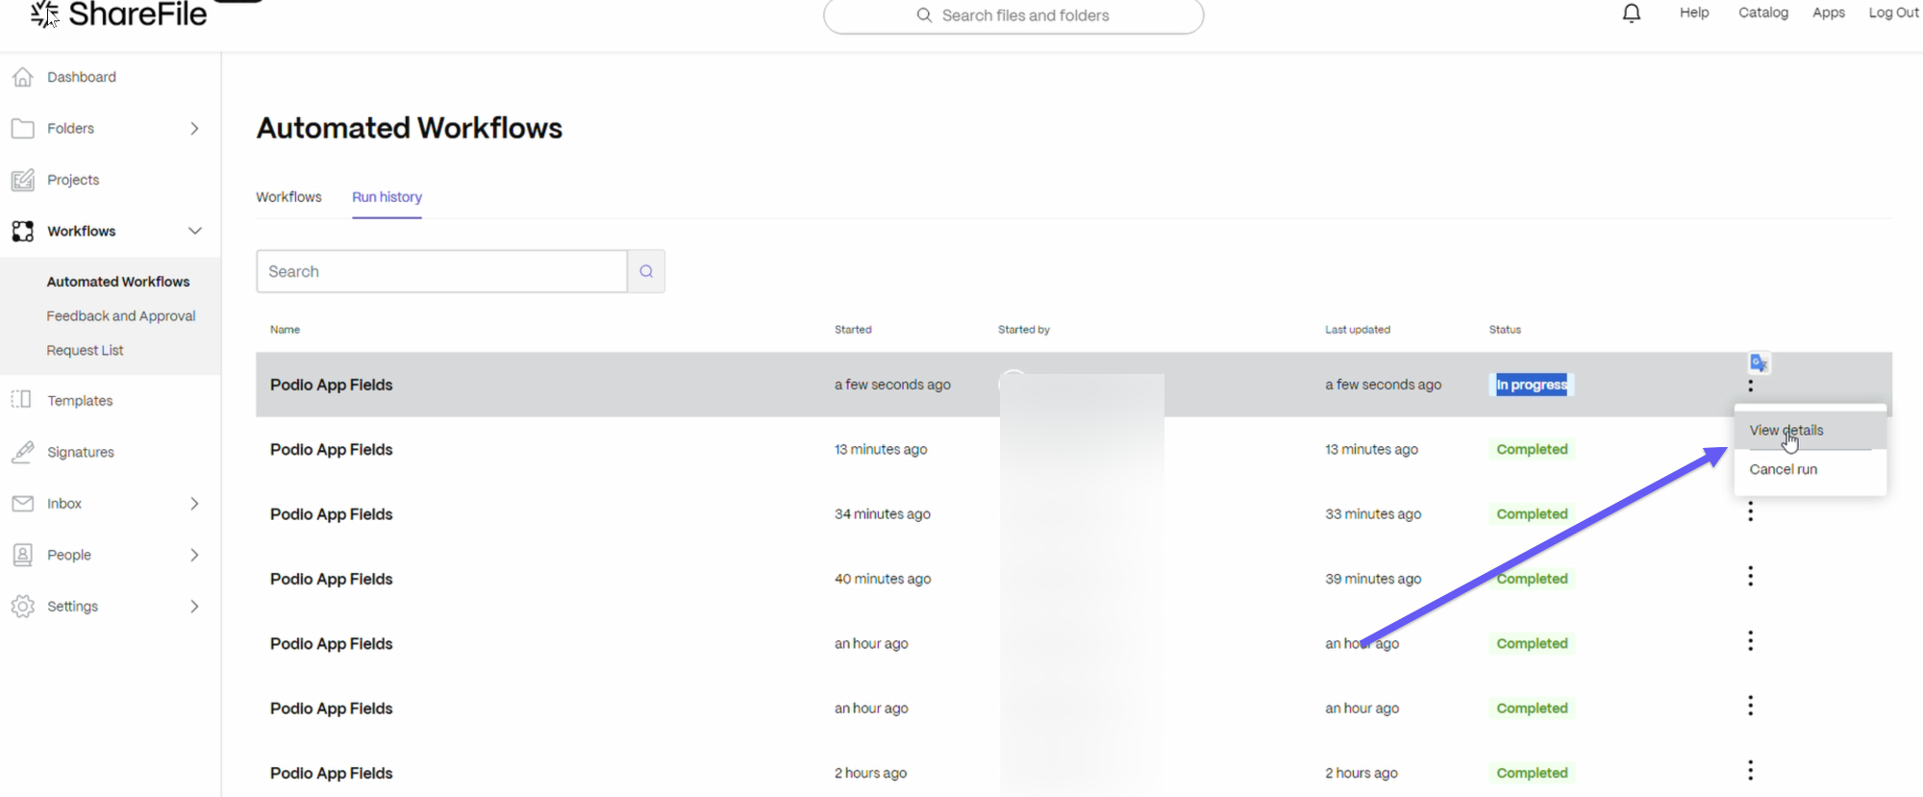Viewport: 1923px width, 797px height.
Task: Open the three-dot menu for the 40 minutes ago run
Action: pos(1750,576)
